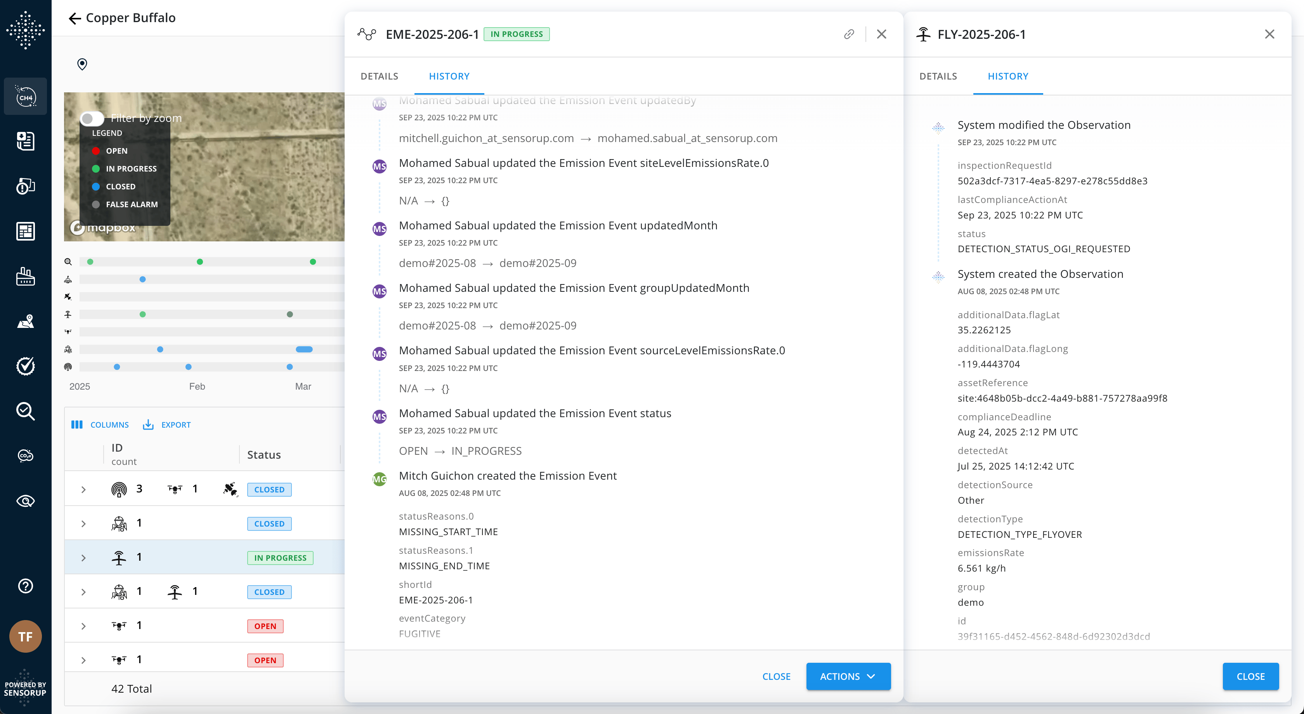Click the Status column header

pos(264,454)
